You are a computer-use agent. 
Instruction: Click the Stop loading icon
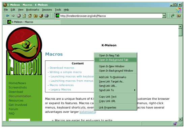click(19, 15)
